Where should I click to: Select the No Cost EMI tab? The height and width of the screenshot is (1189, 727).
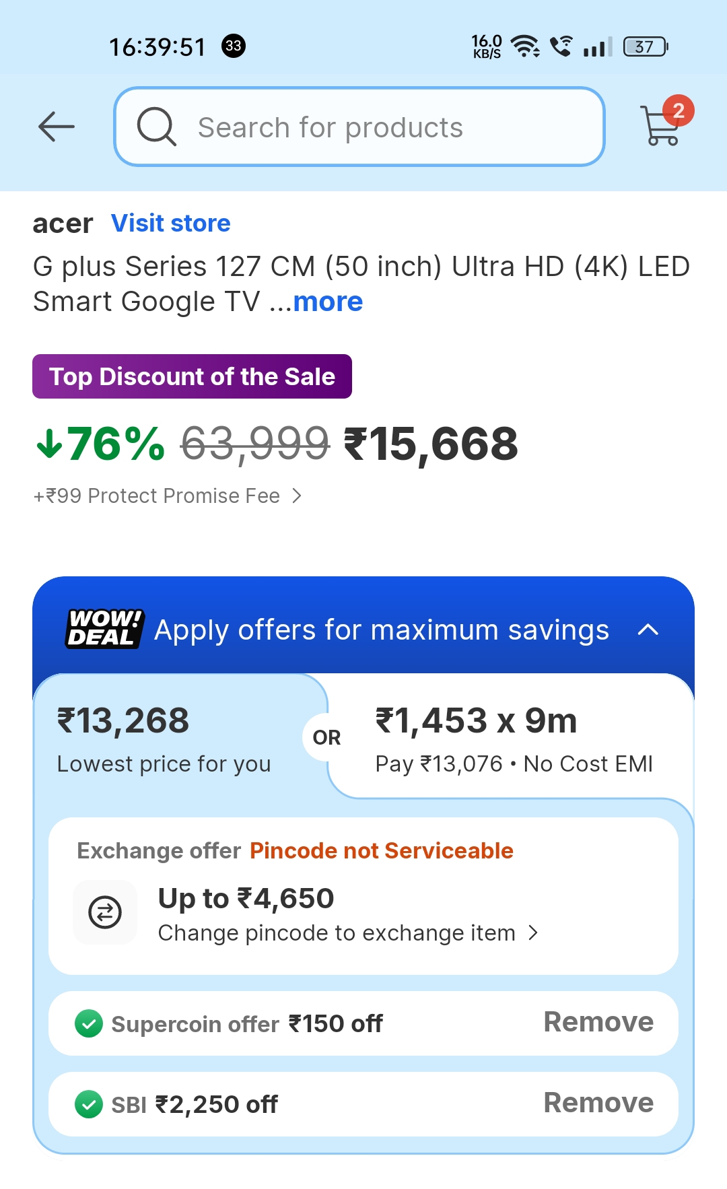tap(513, 739)
